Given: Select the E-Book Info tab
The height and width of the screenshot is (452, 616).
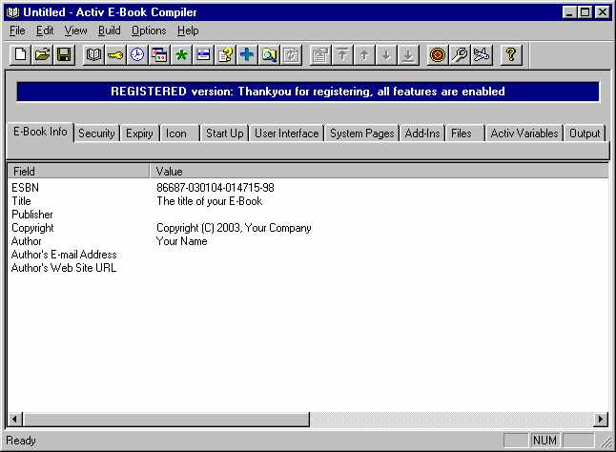Looking at the screenshot, I should [x=40, y=132].
